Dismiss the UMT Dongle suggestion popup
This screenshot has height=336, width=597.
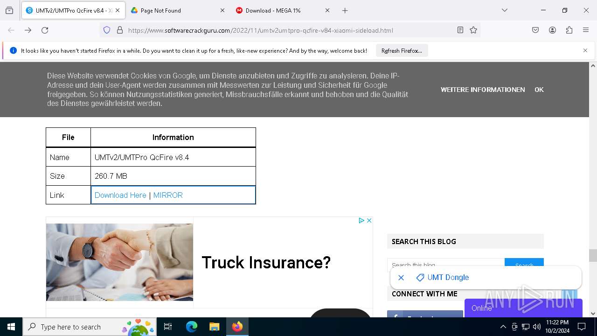click(401, 278)
